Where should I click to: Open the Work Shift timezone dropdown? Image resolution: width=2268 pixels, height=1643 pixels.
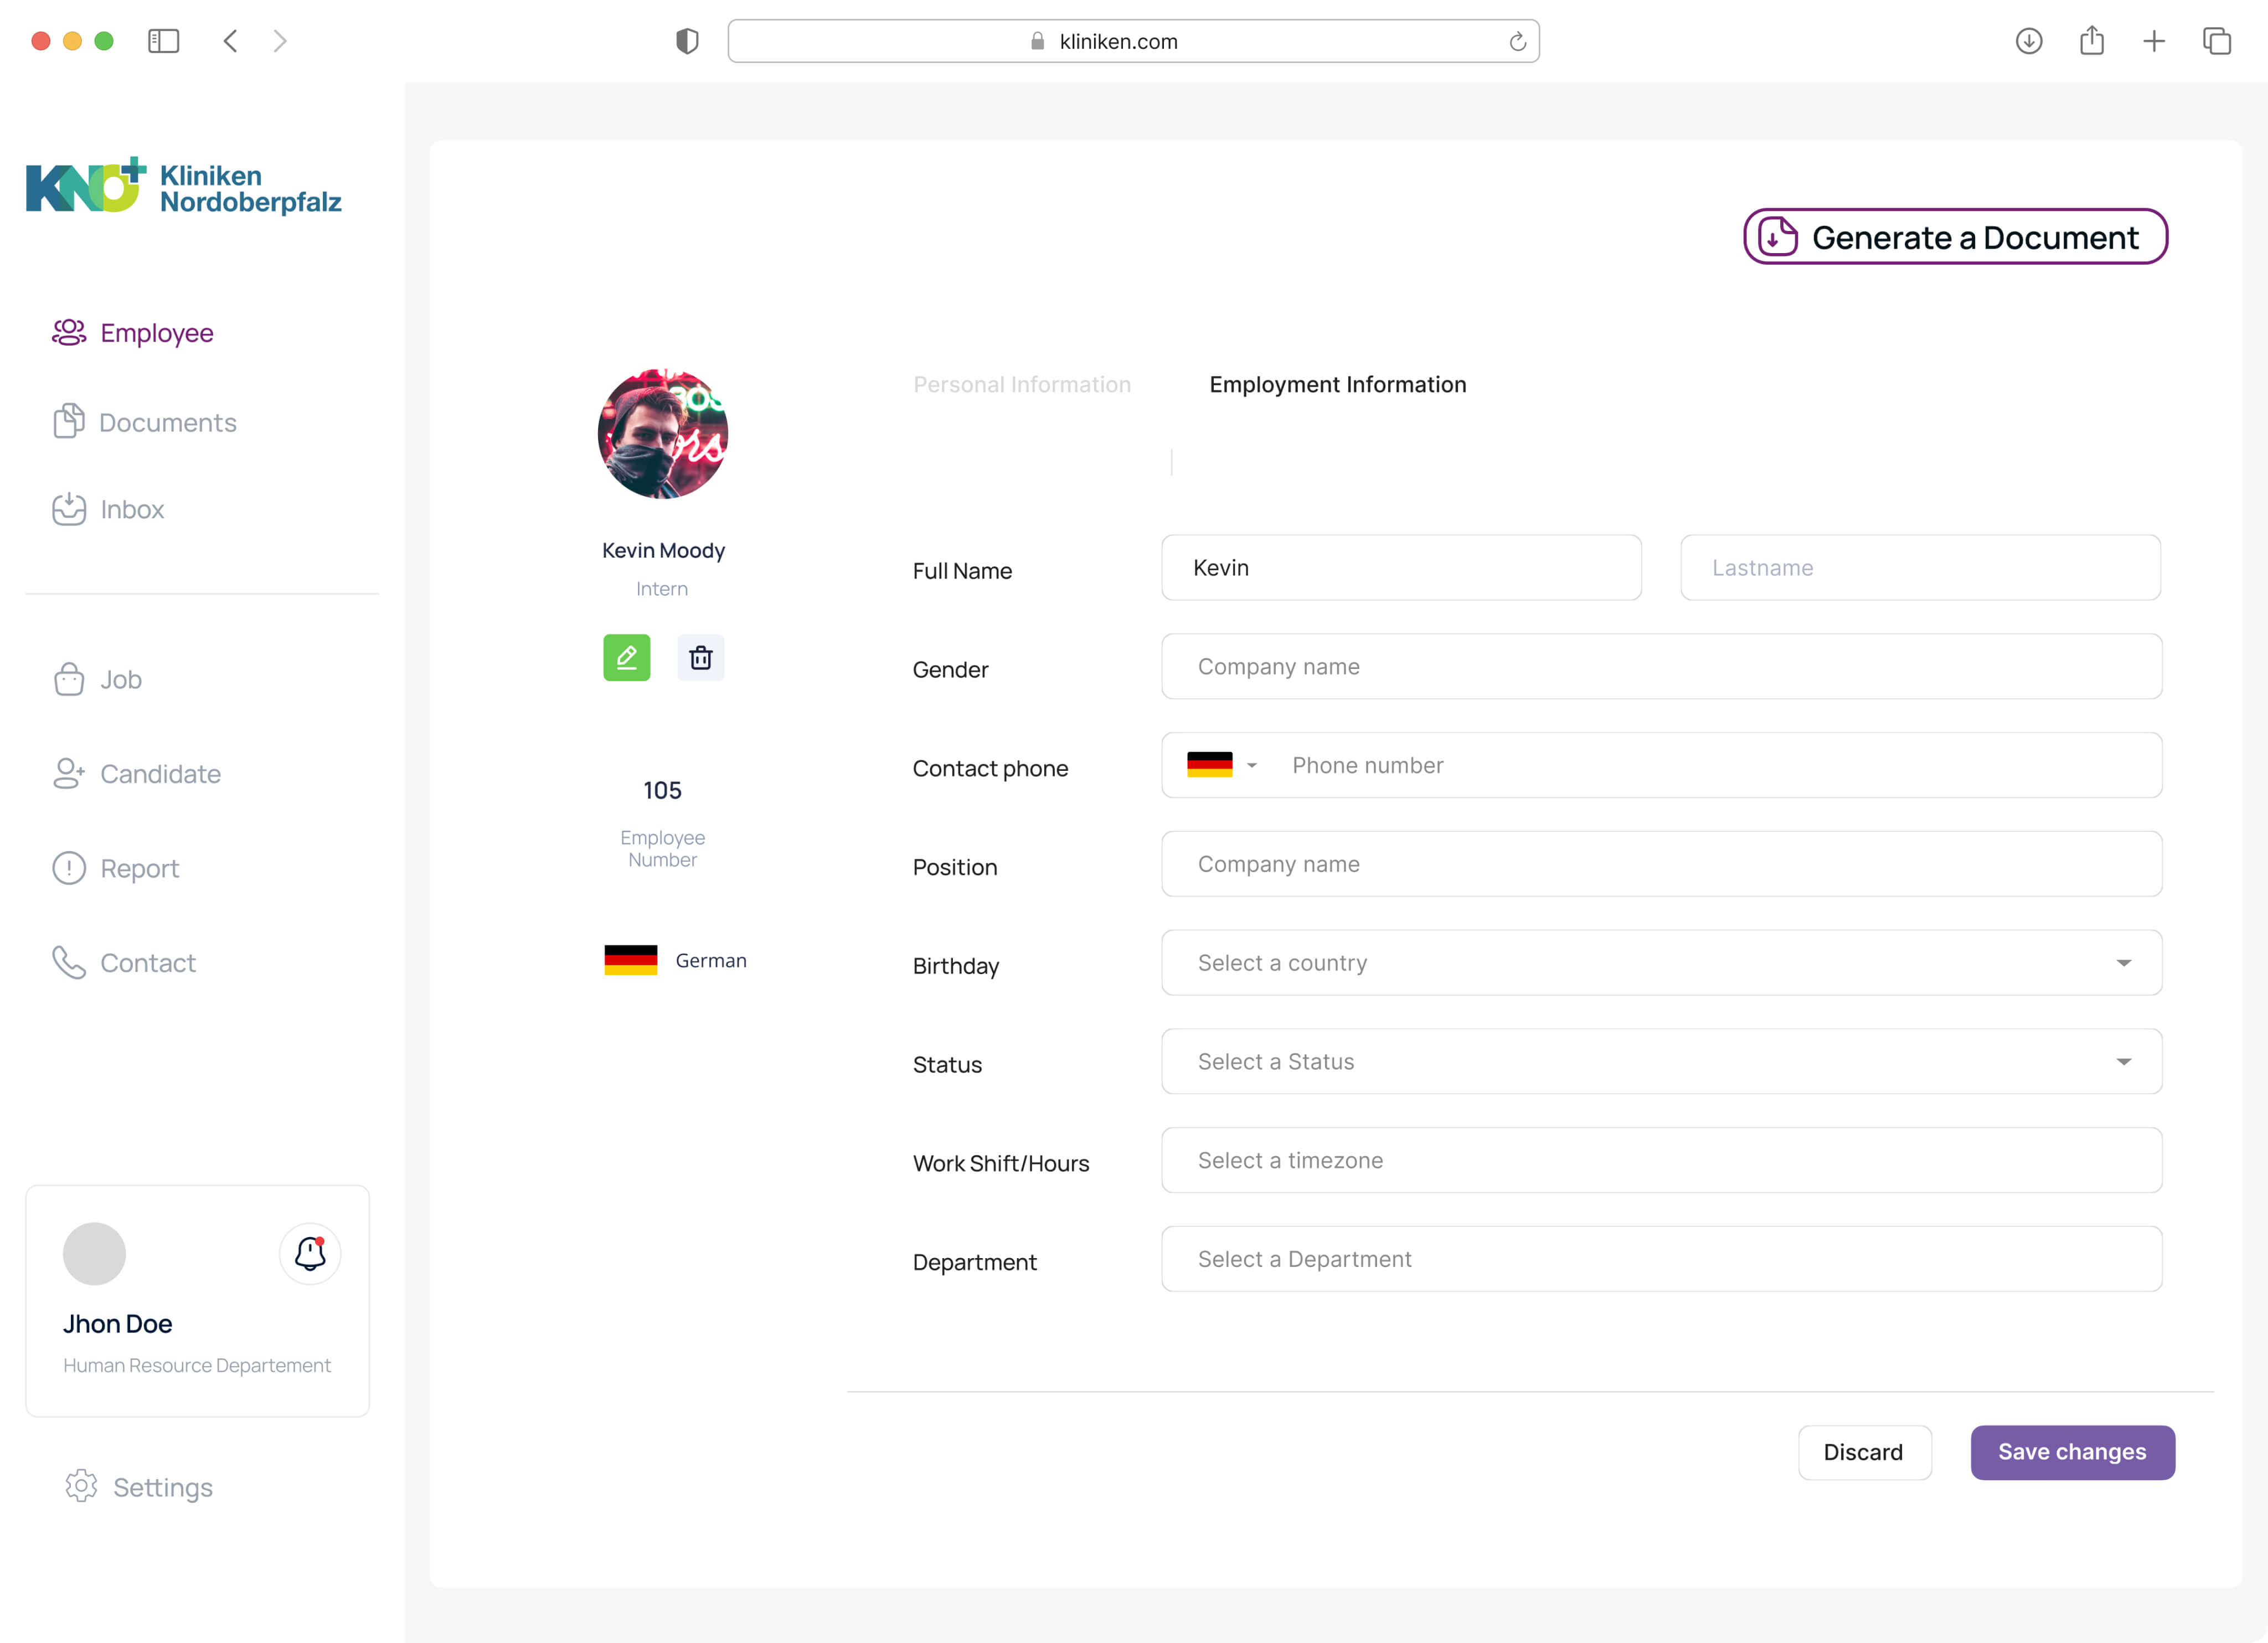point(1661,1159)
